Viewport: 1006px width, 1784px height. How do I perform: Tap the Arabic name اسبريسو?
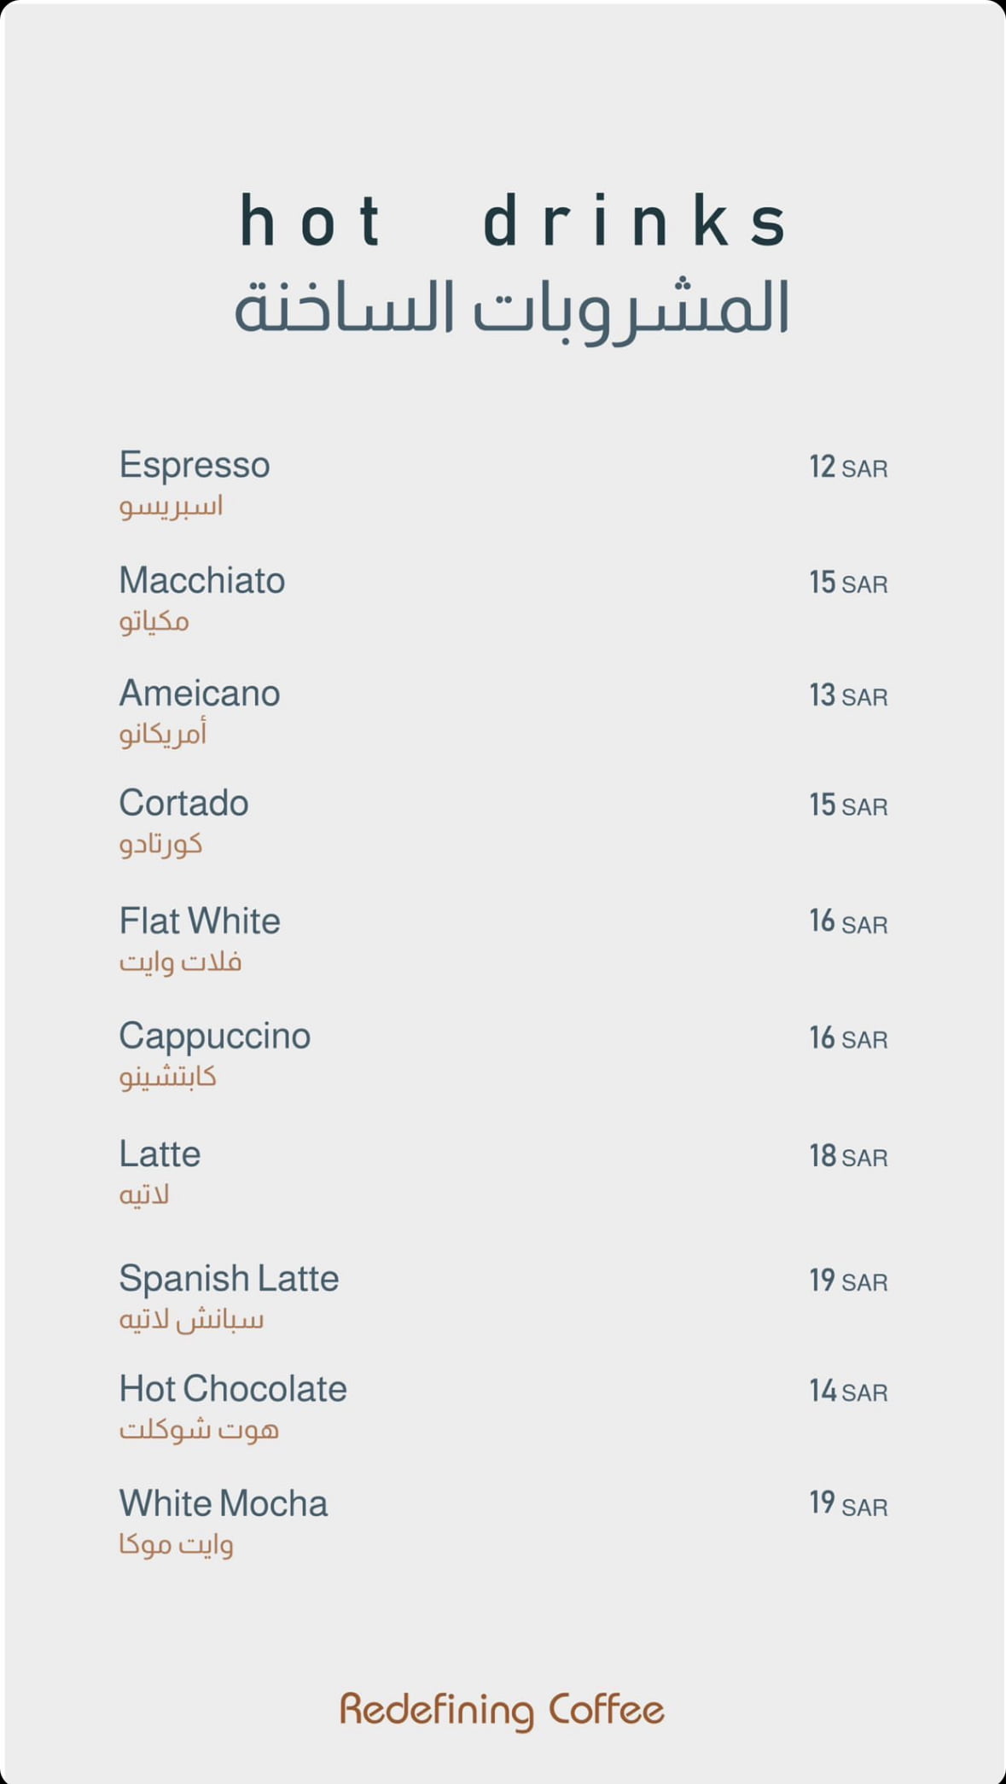172,507
